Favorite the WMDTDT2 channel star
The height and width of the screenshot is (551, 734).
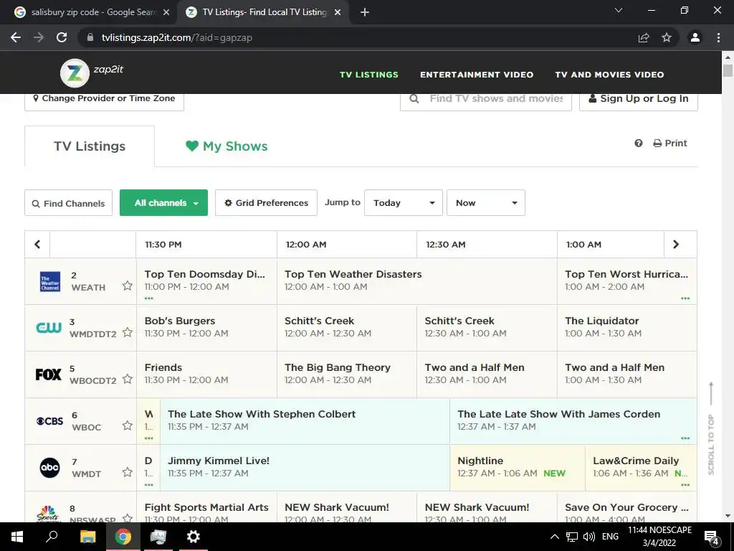(128, 332)
